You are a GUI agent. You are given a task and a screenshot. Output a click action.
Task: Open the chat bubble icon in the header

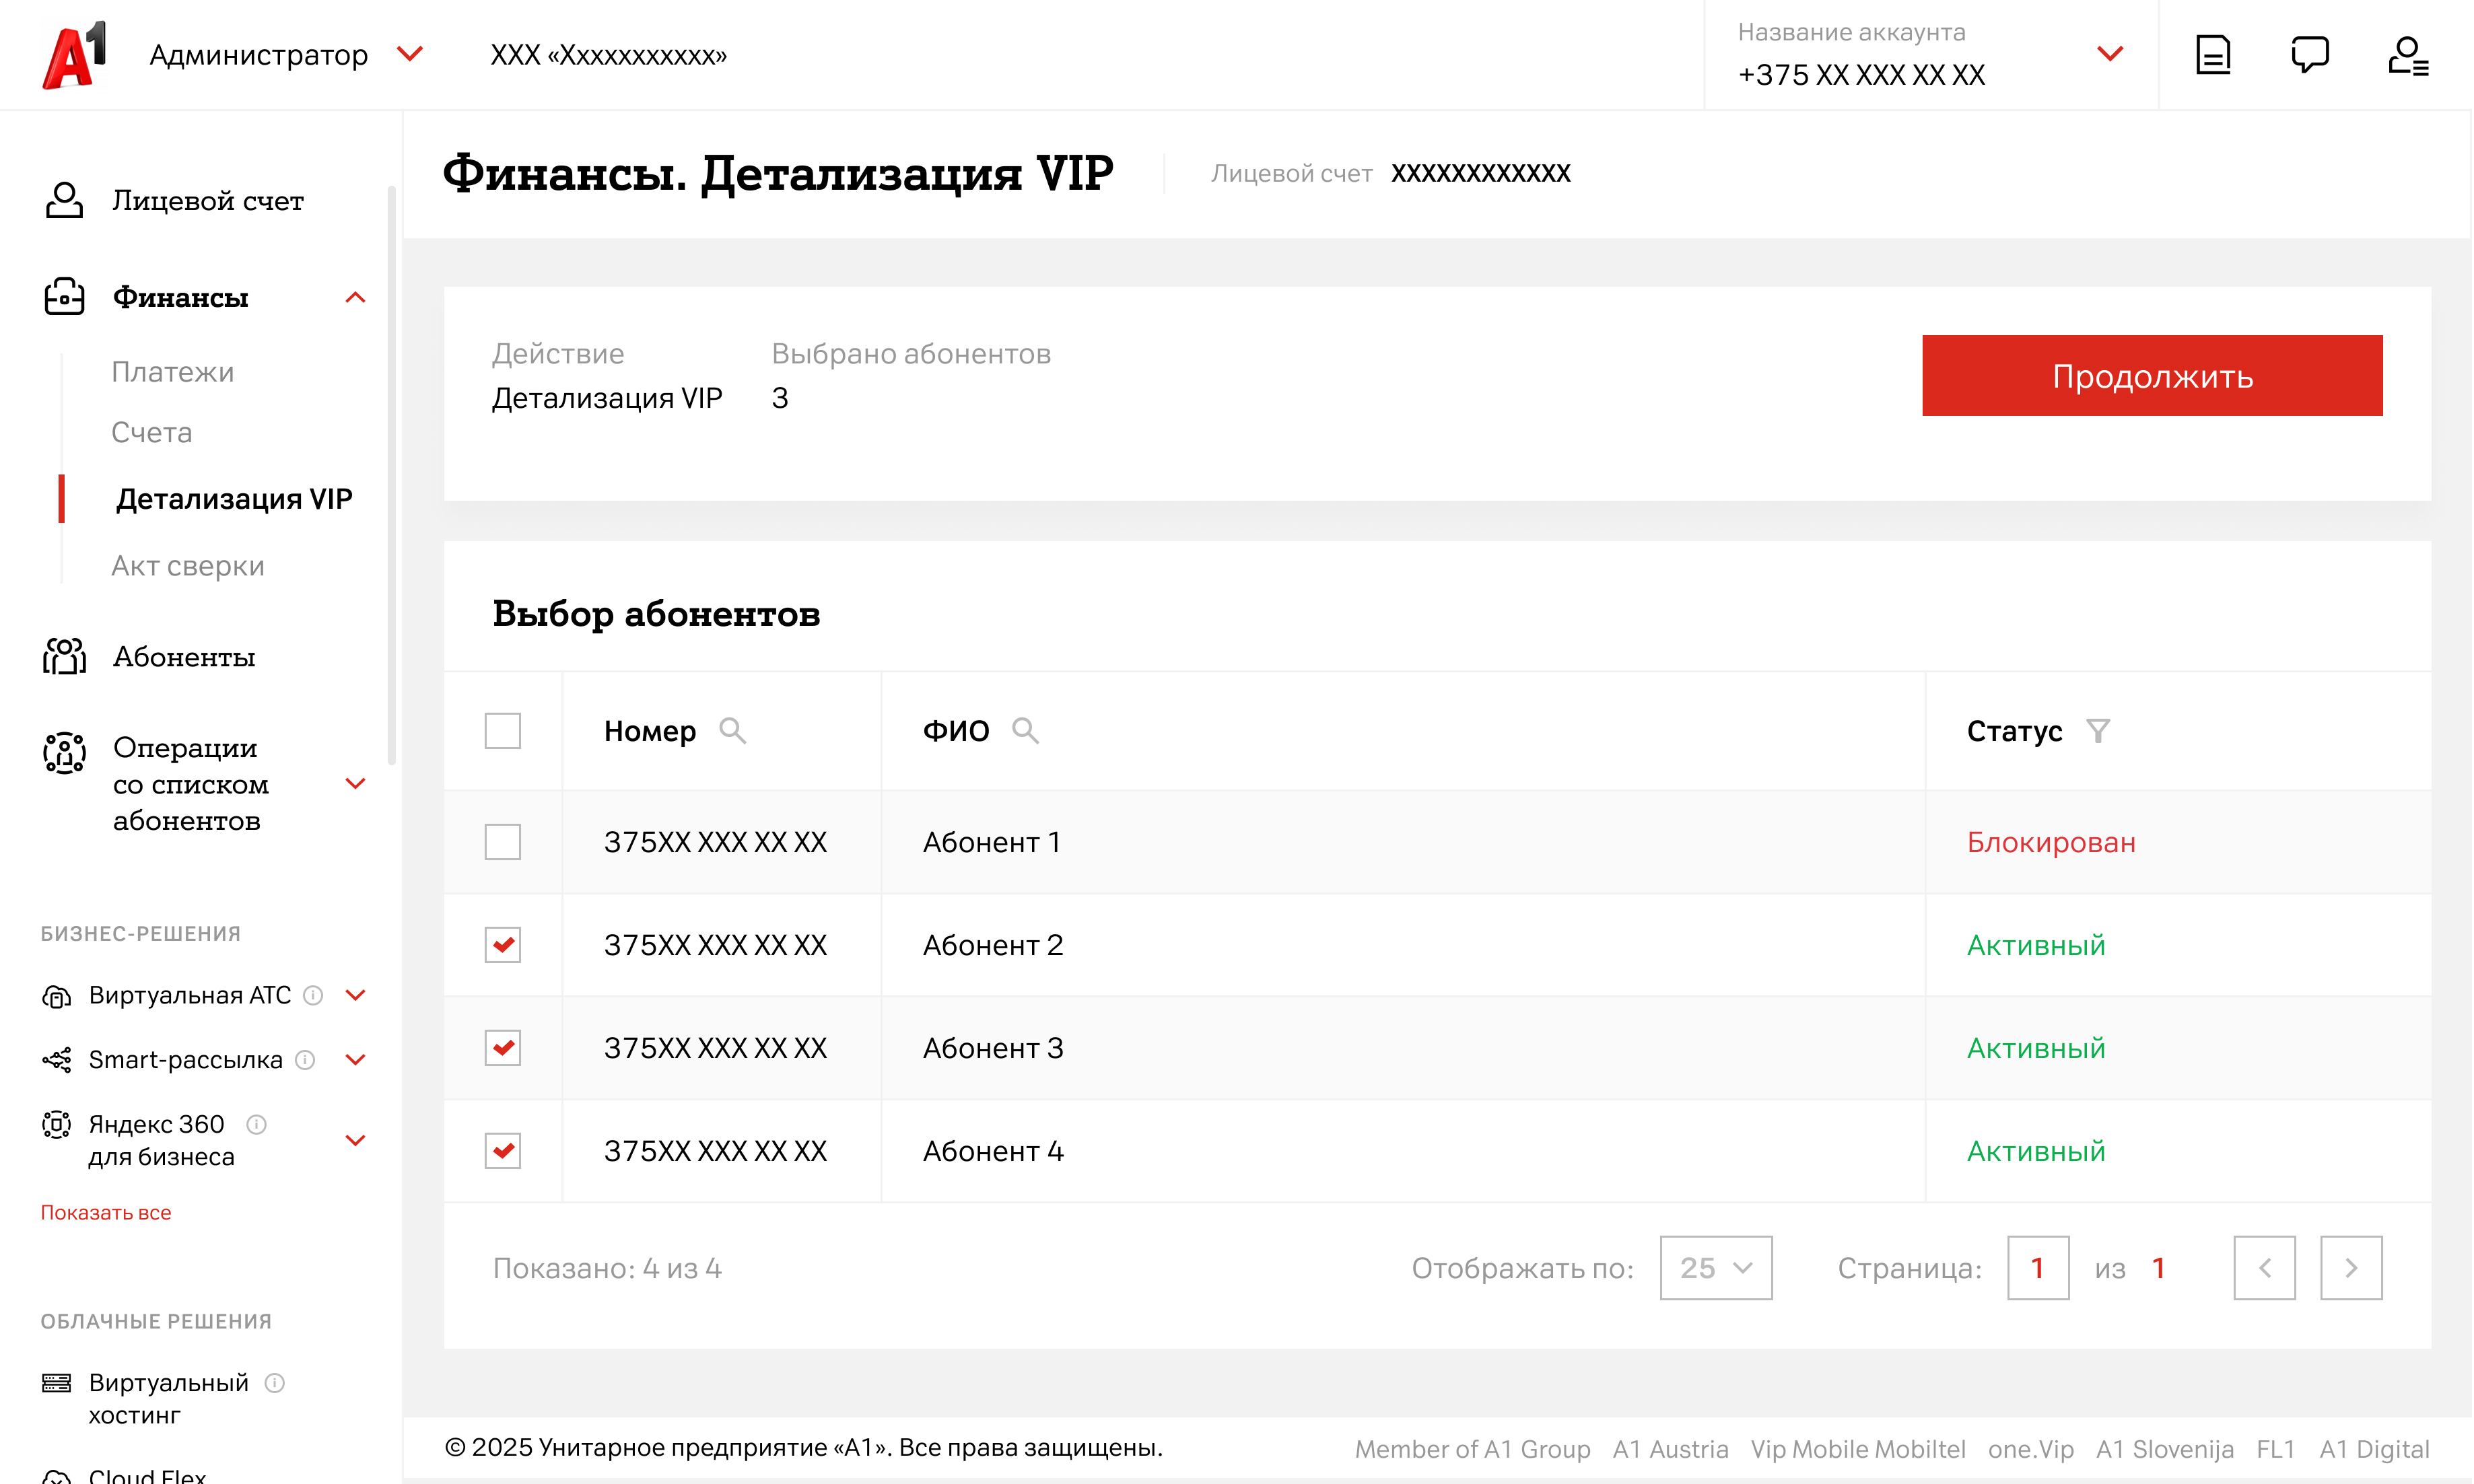coord(2310,55)
